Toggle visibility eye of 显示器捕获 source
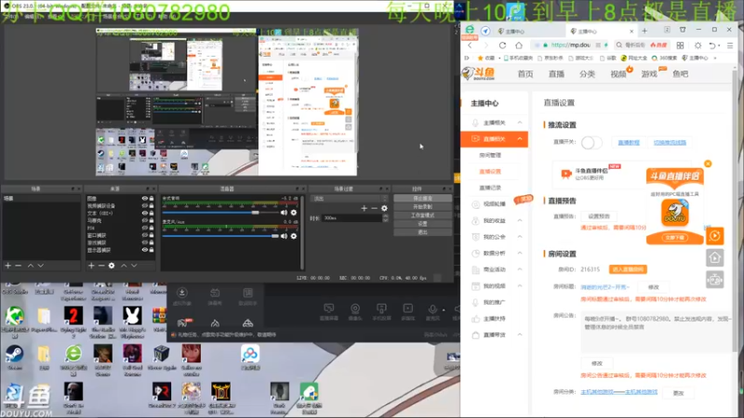The width and height of the screenshot is (744, 418). coord(145,250)
